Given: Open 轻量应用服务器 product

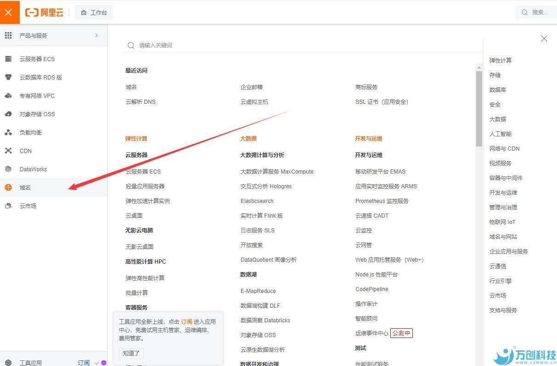Looking at the screenshot, I should tap(145, 186).
